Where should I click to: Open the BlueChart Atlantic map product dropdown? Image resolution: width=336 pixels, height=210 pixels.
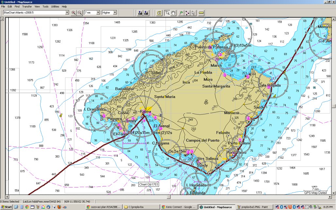coord(67,13)
